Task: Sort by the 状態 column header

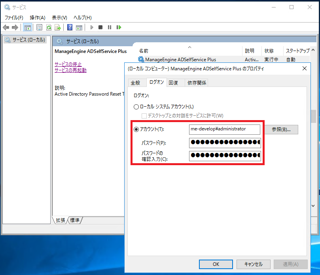Action: (273, 51)
